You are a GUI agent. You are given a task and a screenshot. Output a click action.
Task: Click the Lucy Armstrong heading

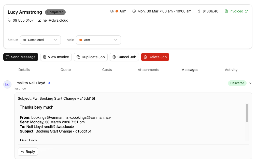click(x=25, y=12)
